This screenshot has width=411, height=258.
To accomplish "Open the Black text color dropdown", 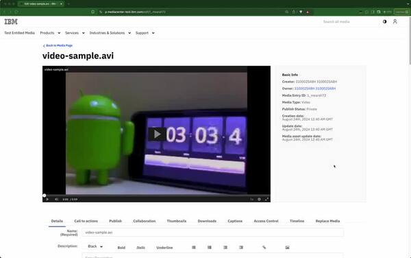I will pos(95,246).
